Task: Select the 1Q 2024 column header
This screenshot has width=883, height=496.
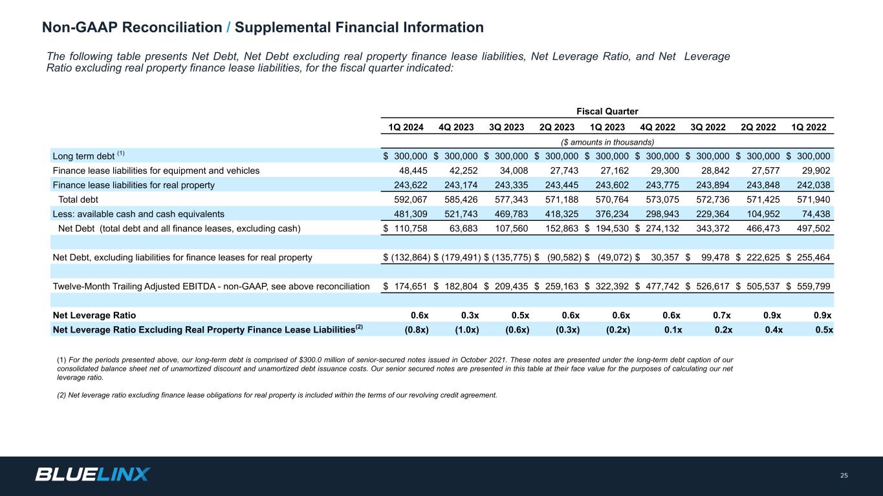Action: coord(406,127)
